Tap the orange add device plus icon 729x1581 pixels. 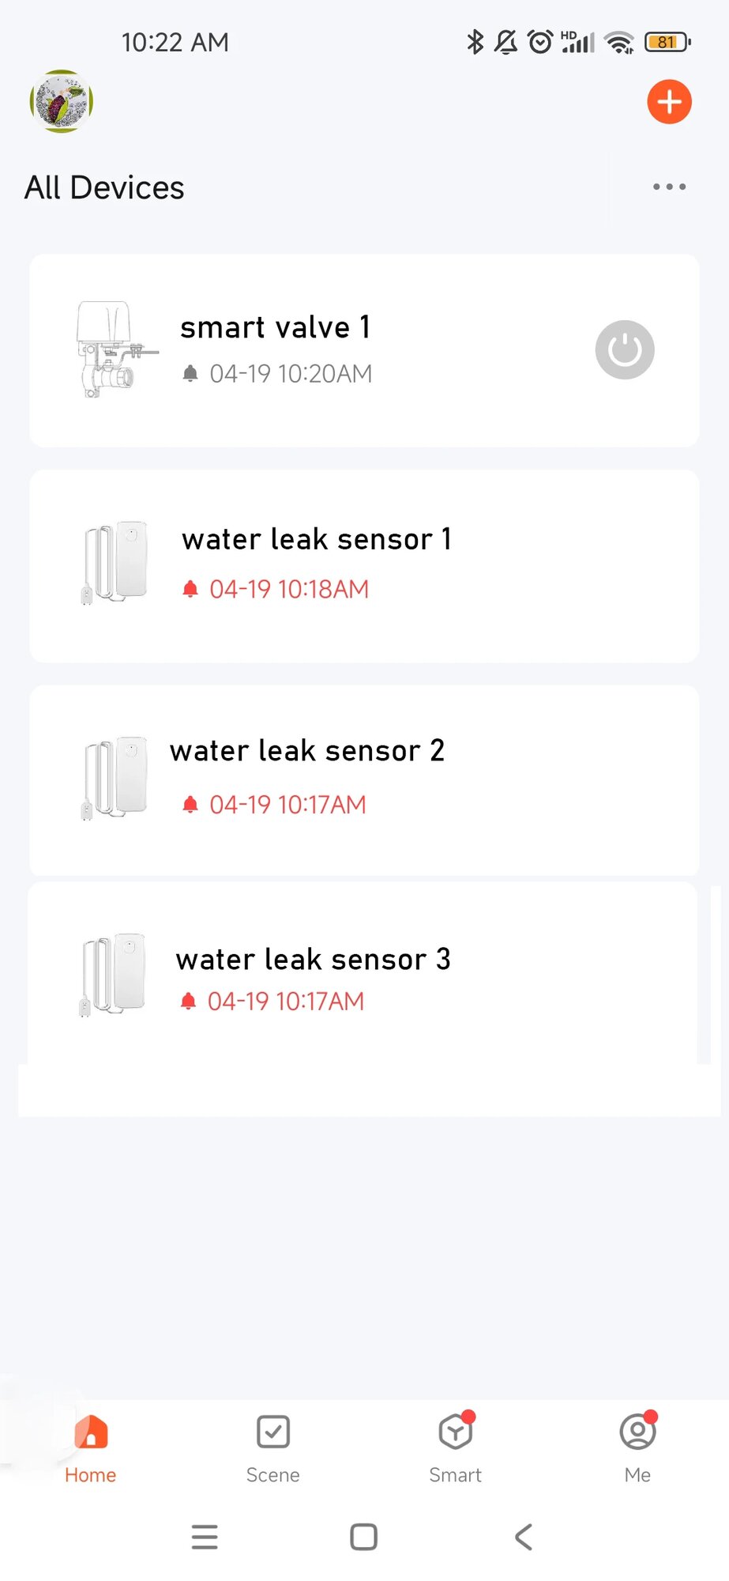[669, 102]
